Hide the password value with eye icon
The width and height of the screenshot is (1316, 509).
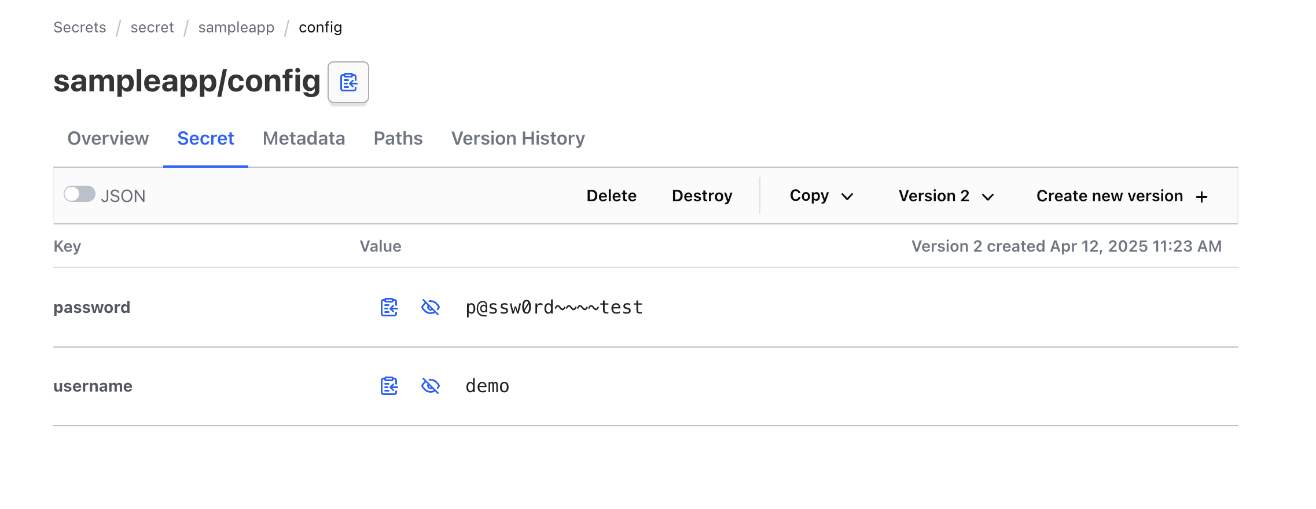click(431, 307)
